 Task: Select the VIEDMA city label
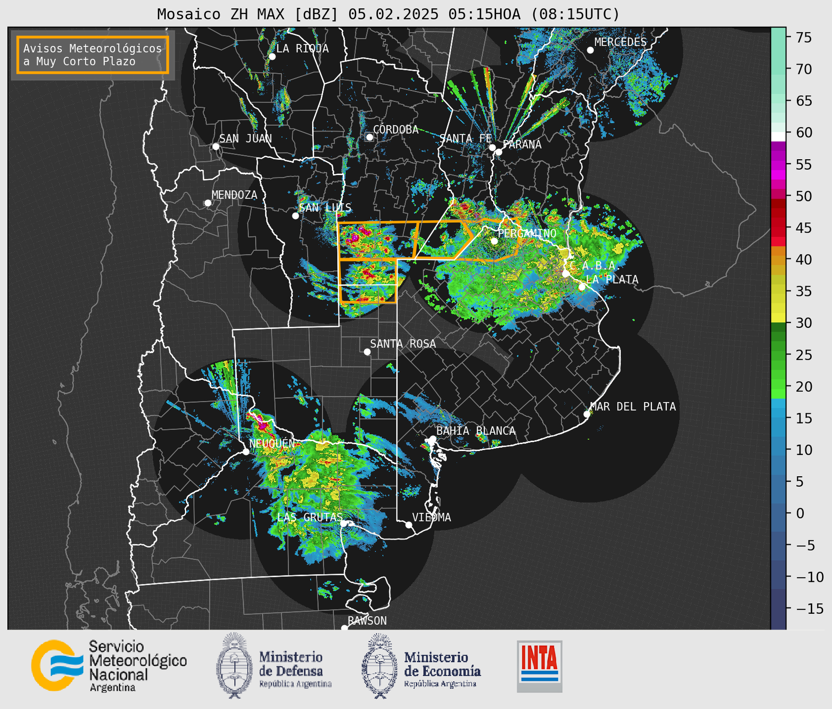tap(432, 517)
